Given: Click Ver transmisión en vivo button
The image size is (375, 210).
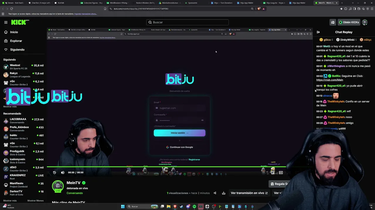Looking at the screenshot, I should pos(249,193).
